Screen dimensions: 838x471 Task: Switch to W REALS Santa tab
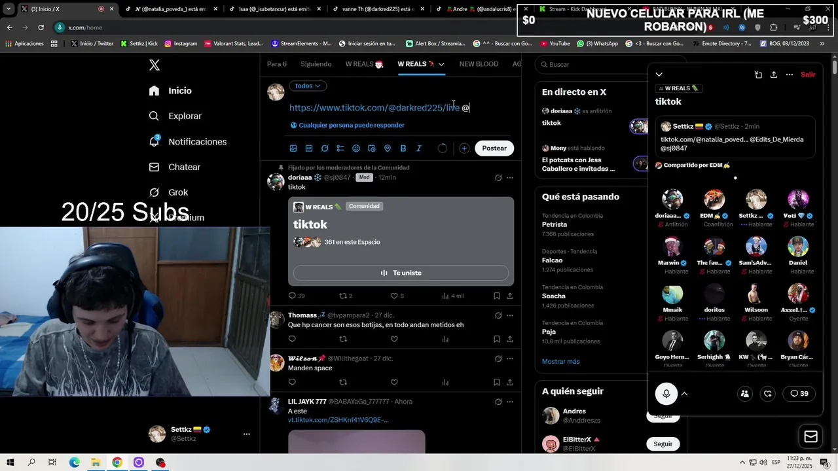(x=364, y=64)
